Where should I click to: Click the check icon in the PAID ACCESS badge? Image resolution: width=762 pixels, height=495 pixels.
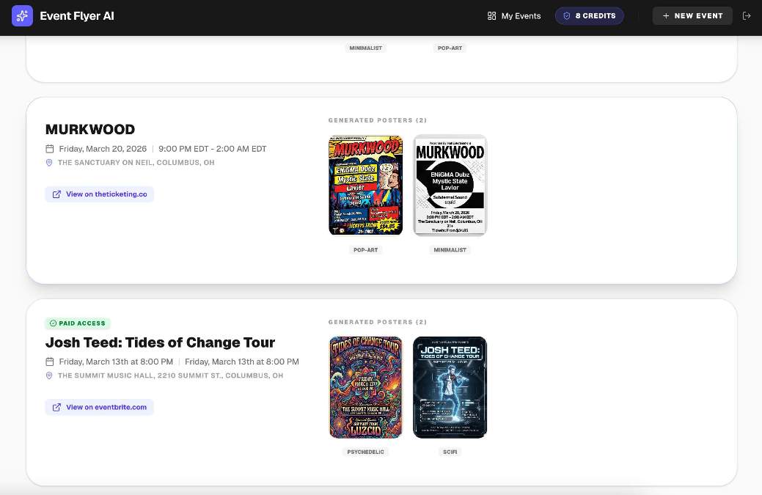(53, 323)
